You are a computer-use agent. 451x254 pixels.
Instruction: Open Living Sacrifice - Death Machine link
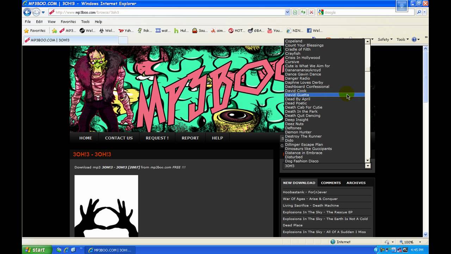(311, 206)
